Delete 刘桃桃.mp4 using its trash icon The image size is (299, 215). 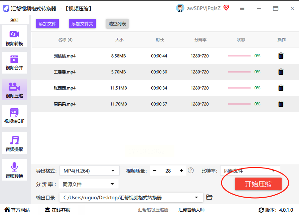pyautogui.click(x=281, y=56)
